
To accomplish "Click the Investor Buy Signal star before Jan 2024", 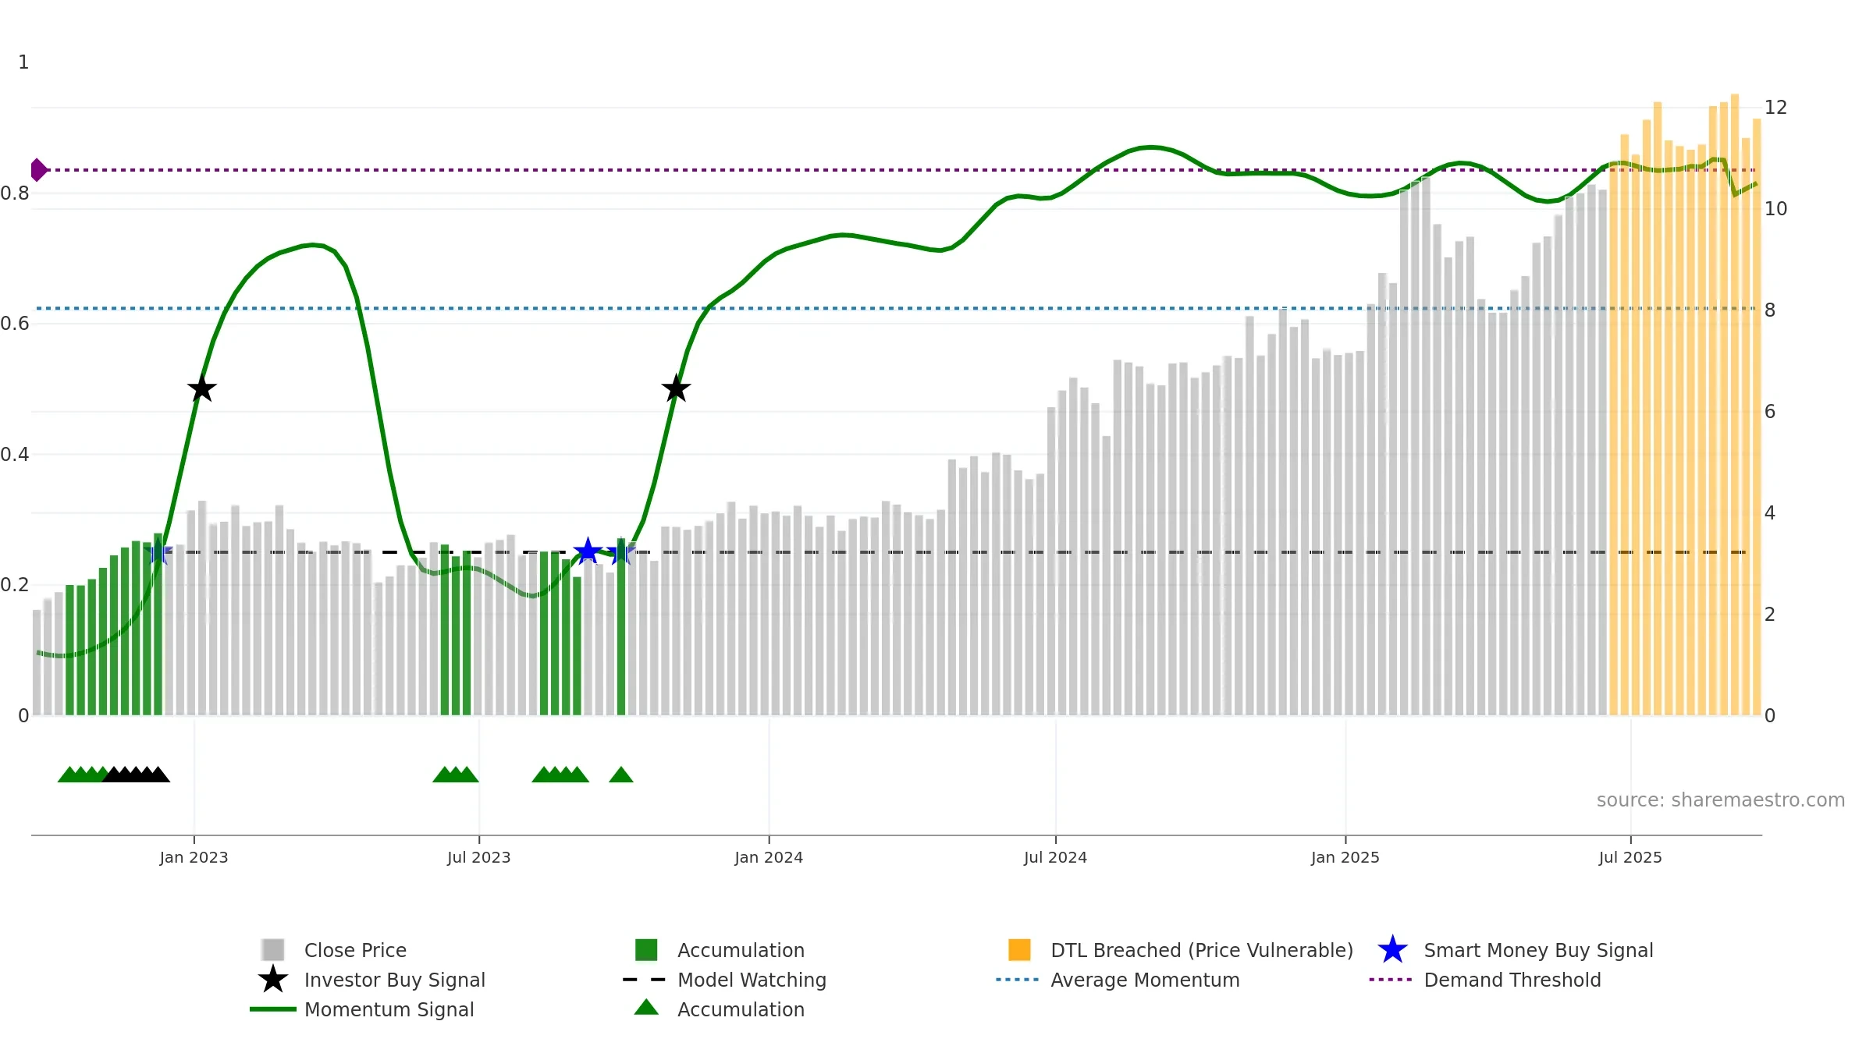I will 676,388.
